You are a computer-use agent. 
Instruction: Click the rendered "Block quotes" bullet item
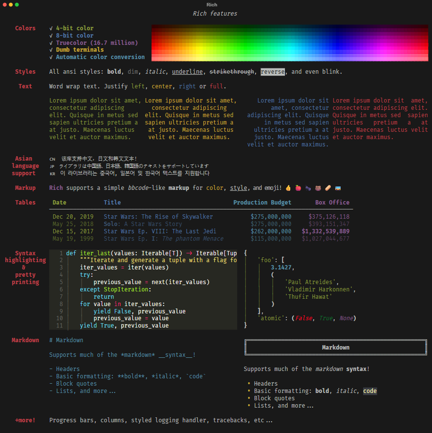pos(274,398)
